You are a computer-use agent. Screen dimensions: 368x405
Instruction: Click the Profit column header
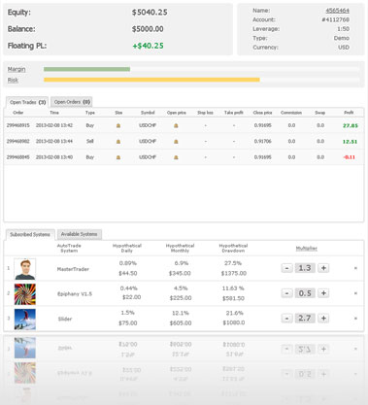click(349, 113)
